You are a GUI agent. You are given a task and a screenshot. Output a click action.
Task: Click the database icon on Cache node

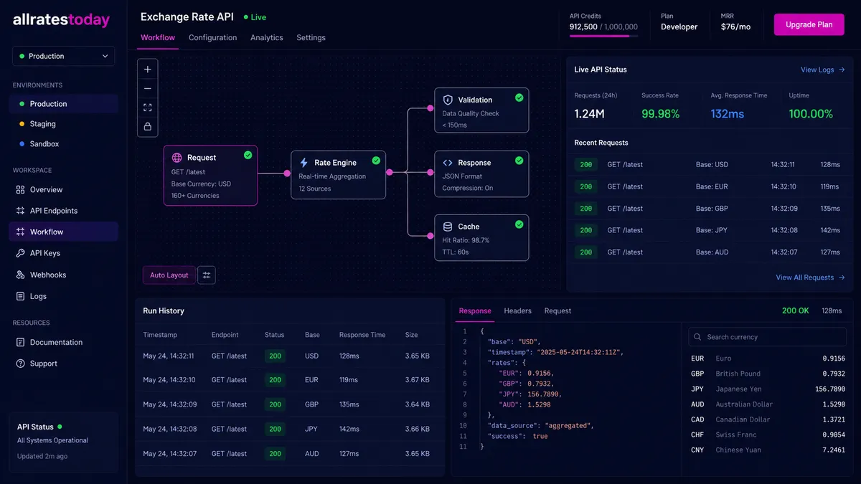tap(448, 227)
